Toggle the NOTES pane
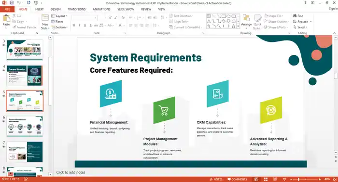The width and height of the screenshot is (338, 182). click(x=216, y=179)
